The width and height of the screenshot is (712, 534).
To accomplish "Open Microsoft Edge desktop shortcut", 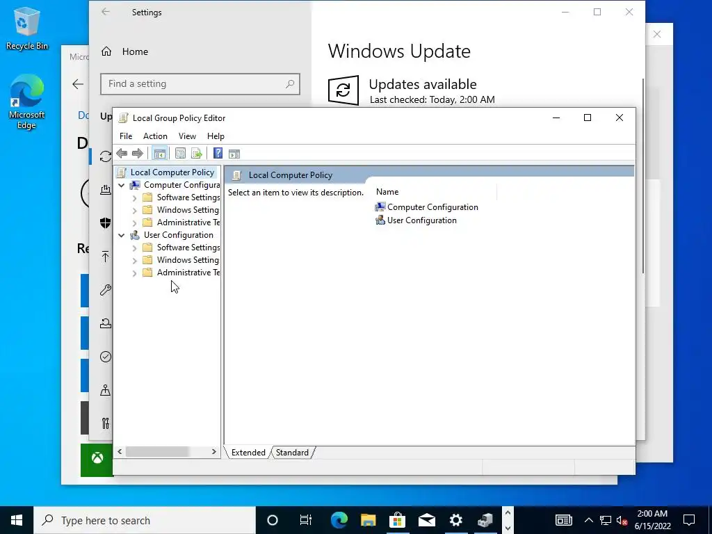I will point(26,102).
